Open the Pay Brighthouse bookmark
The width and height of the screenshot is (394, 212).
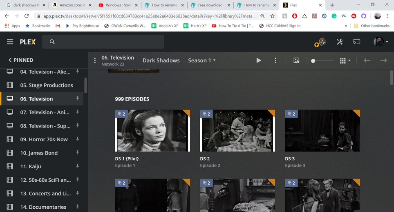82,26
